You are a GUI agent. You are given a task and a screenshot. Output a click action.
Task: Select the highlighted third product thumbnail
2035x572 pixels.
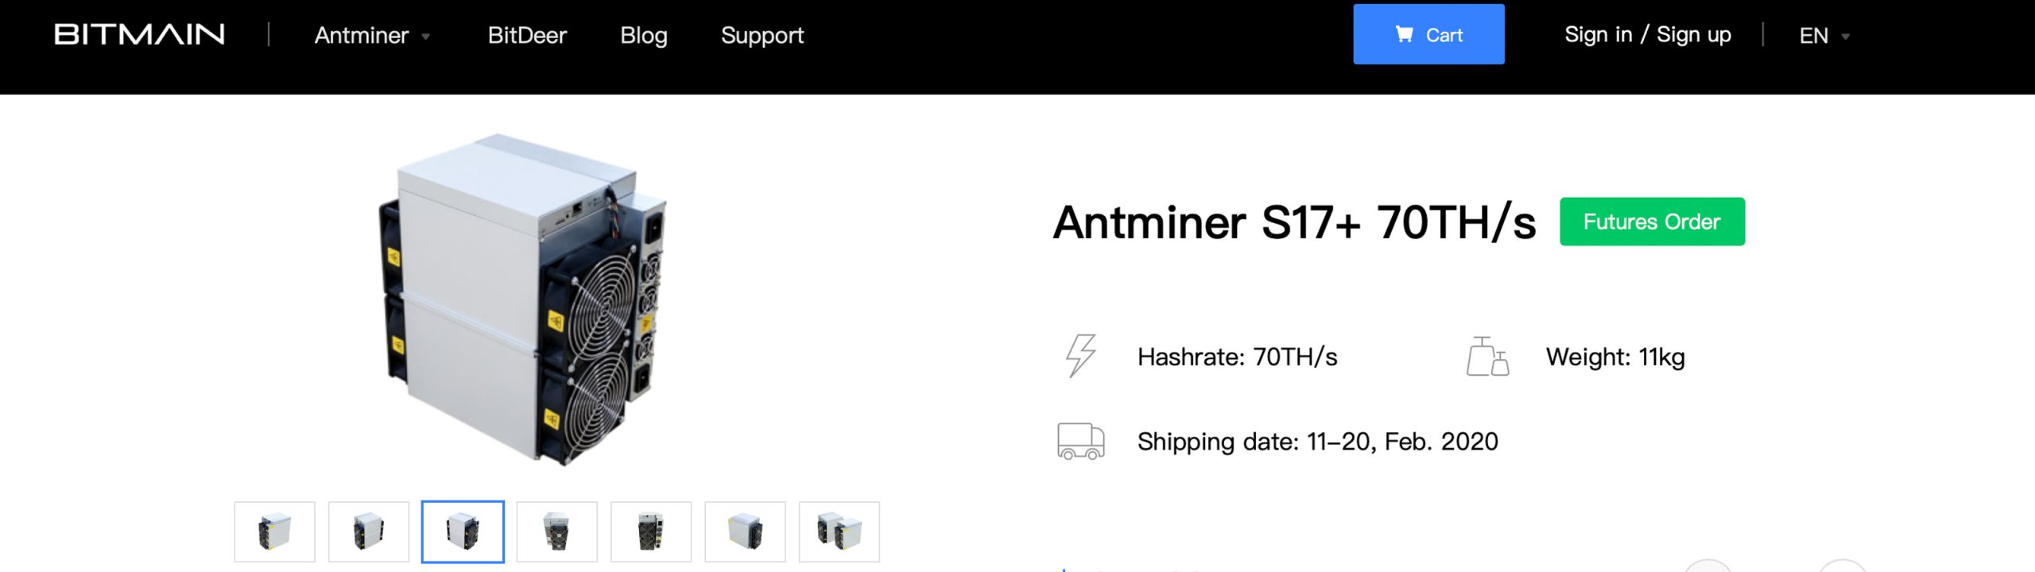click(x=463, y=531)
